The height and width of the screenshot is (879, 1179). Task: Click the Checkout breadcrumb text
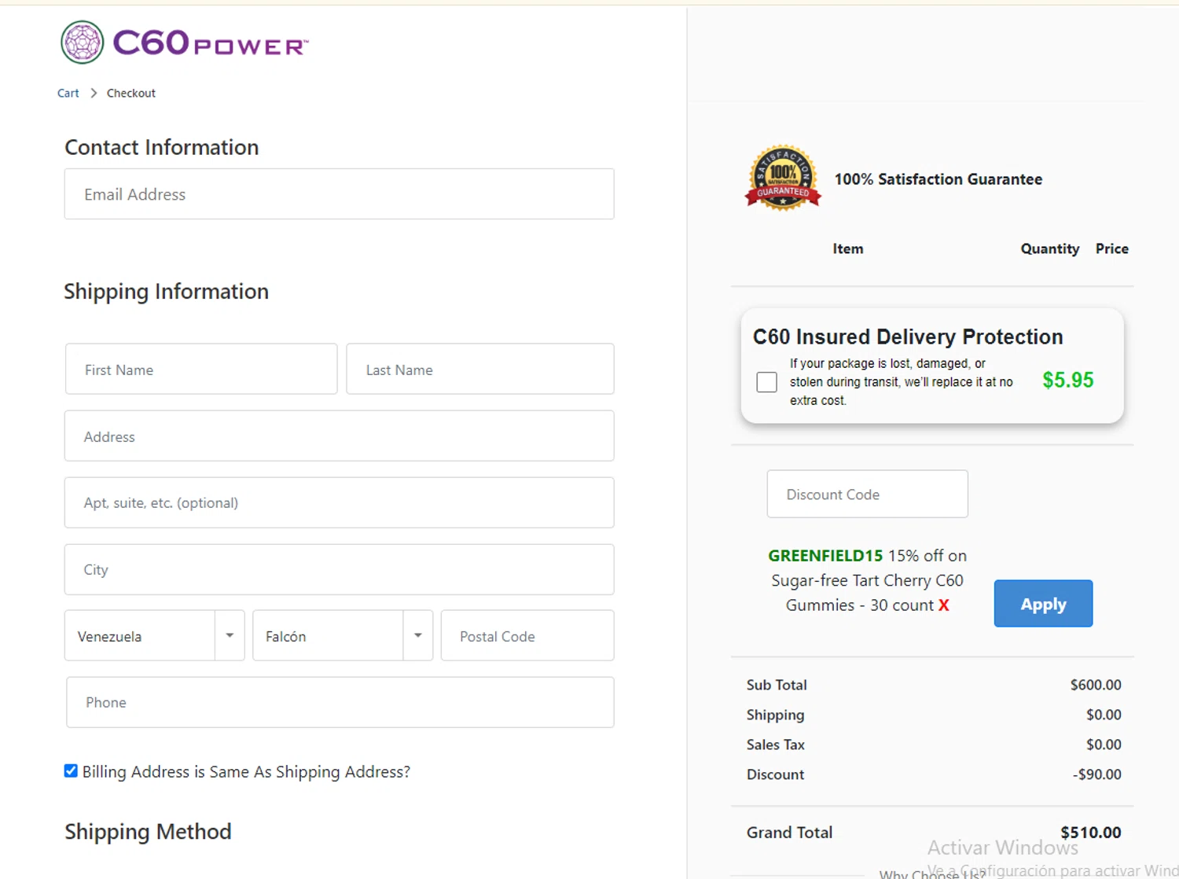131,93
